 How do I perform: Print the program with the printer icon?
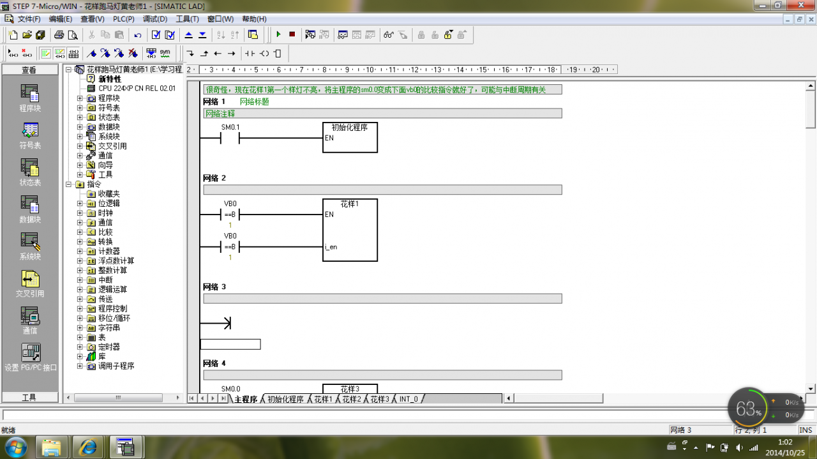click(x=59, y=34)
